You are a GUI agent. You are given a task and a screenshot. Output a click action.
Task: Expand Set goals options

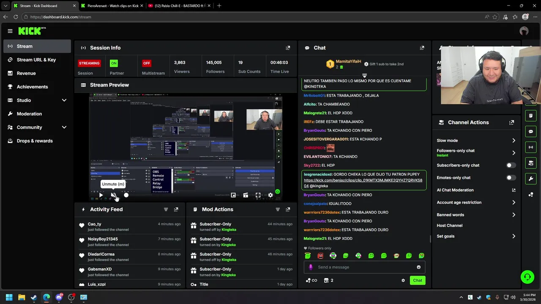tap(514, 236)
